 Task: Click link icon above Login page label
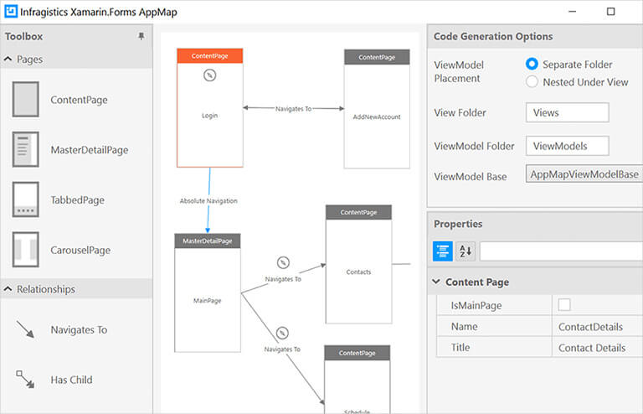(209, 75)
